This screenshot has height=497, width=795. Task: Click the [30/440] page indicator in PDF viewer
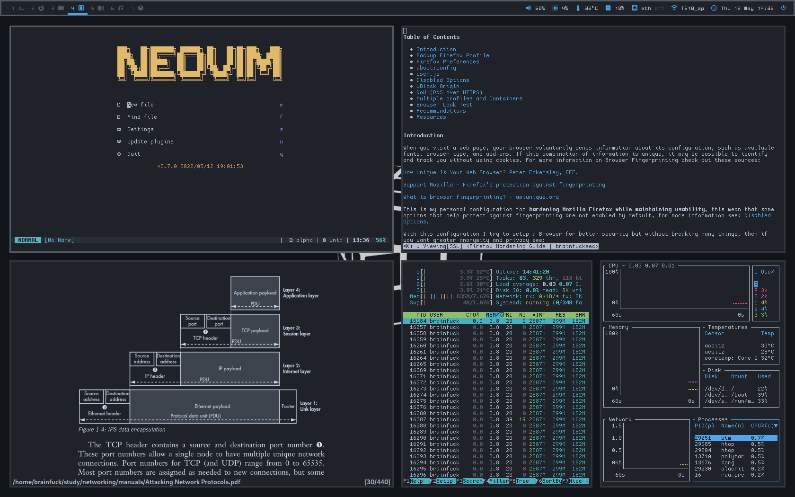click(x=377, y=482)
